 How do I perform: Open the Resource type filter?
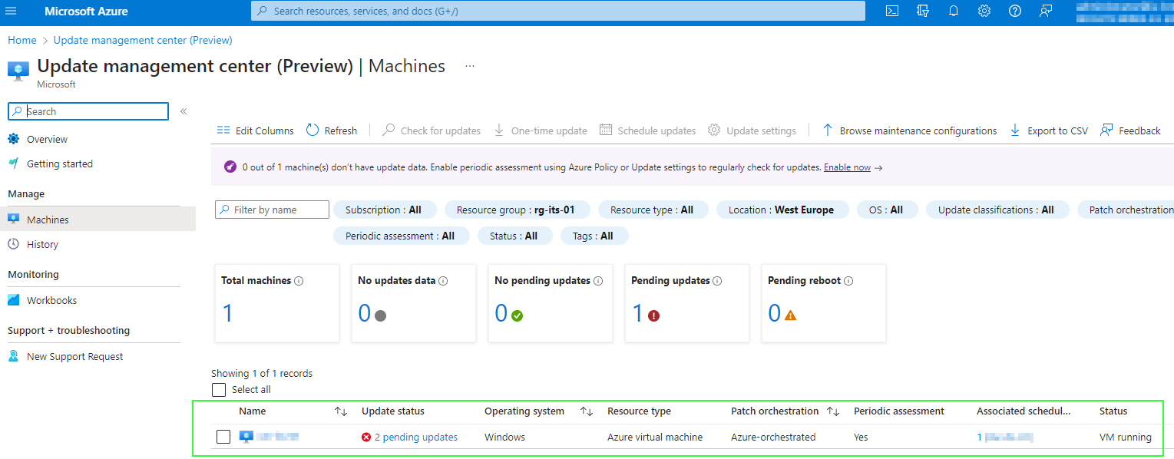pyautogui.click(x=652, y=210)
